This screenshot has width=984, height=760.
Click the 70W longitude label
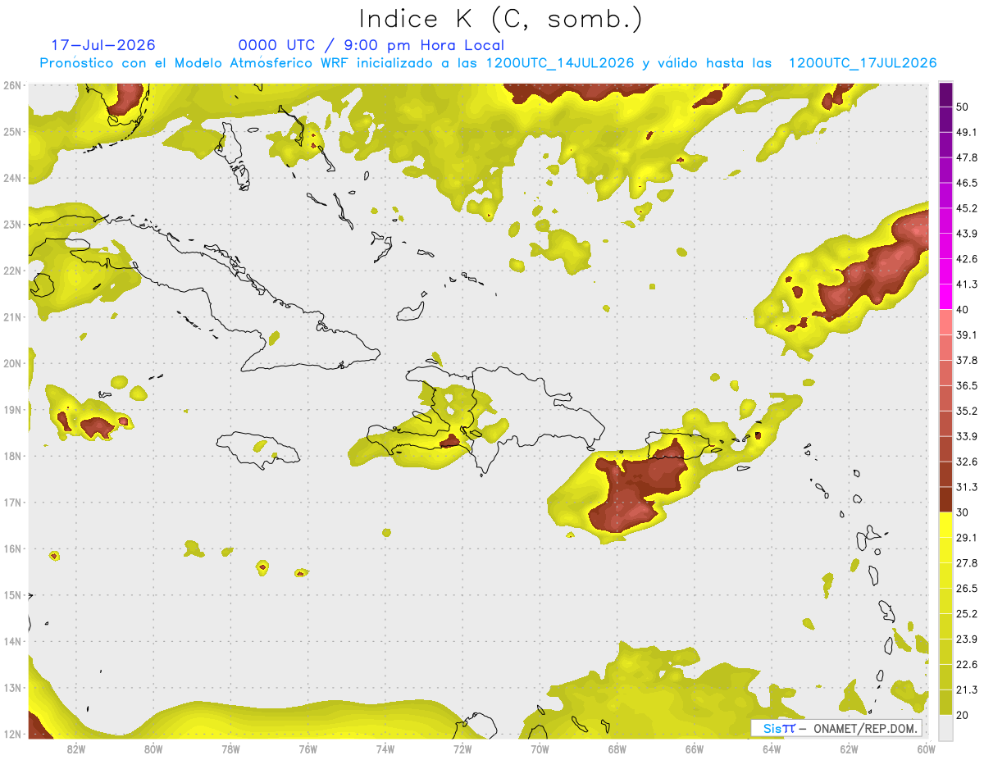click(540, 749)
